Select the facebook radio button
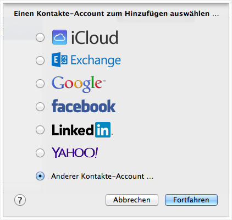Screen dimensions: 232x220 click(x=40, y=107)
